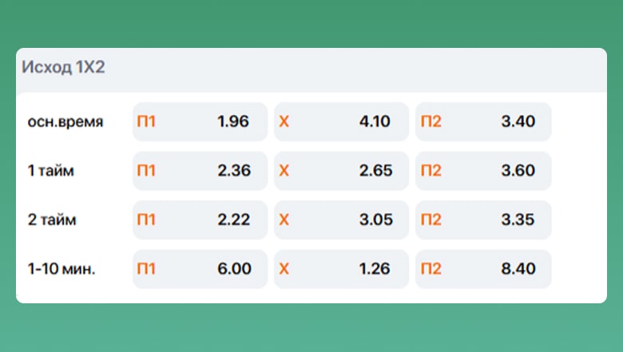623x352 pixels.
Task: Bet on П2 at 3.35 for 2 тайм
Action: coord(483,220)
